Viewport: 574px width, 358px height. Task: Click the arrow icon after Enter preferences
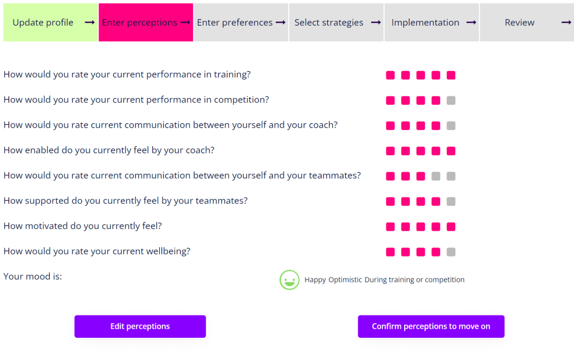coord(281,22)
